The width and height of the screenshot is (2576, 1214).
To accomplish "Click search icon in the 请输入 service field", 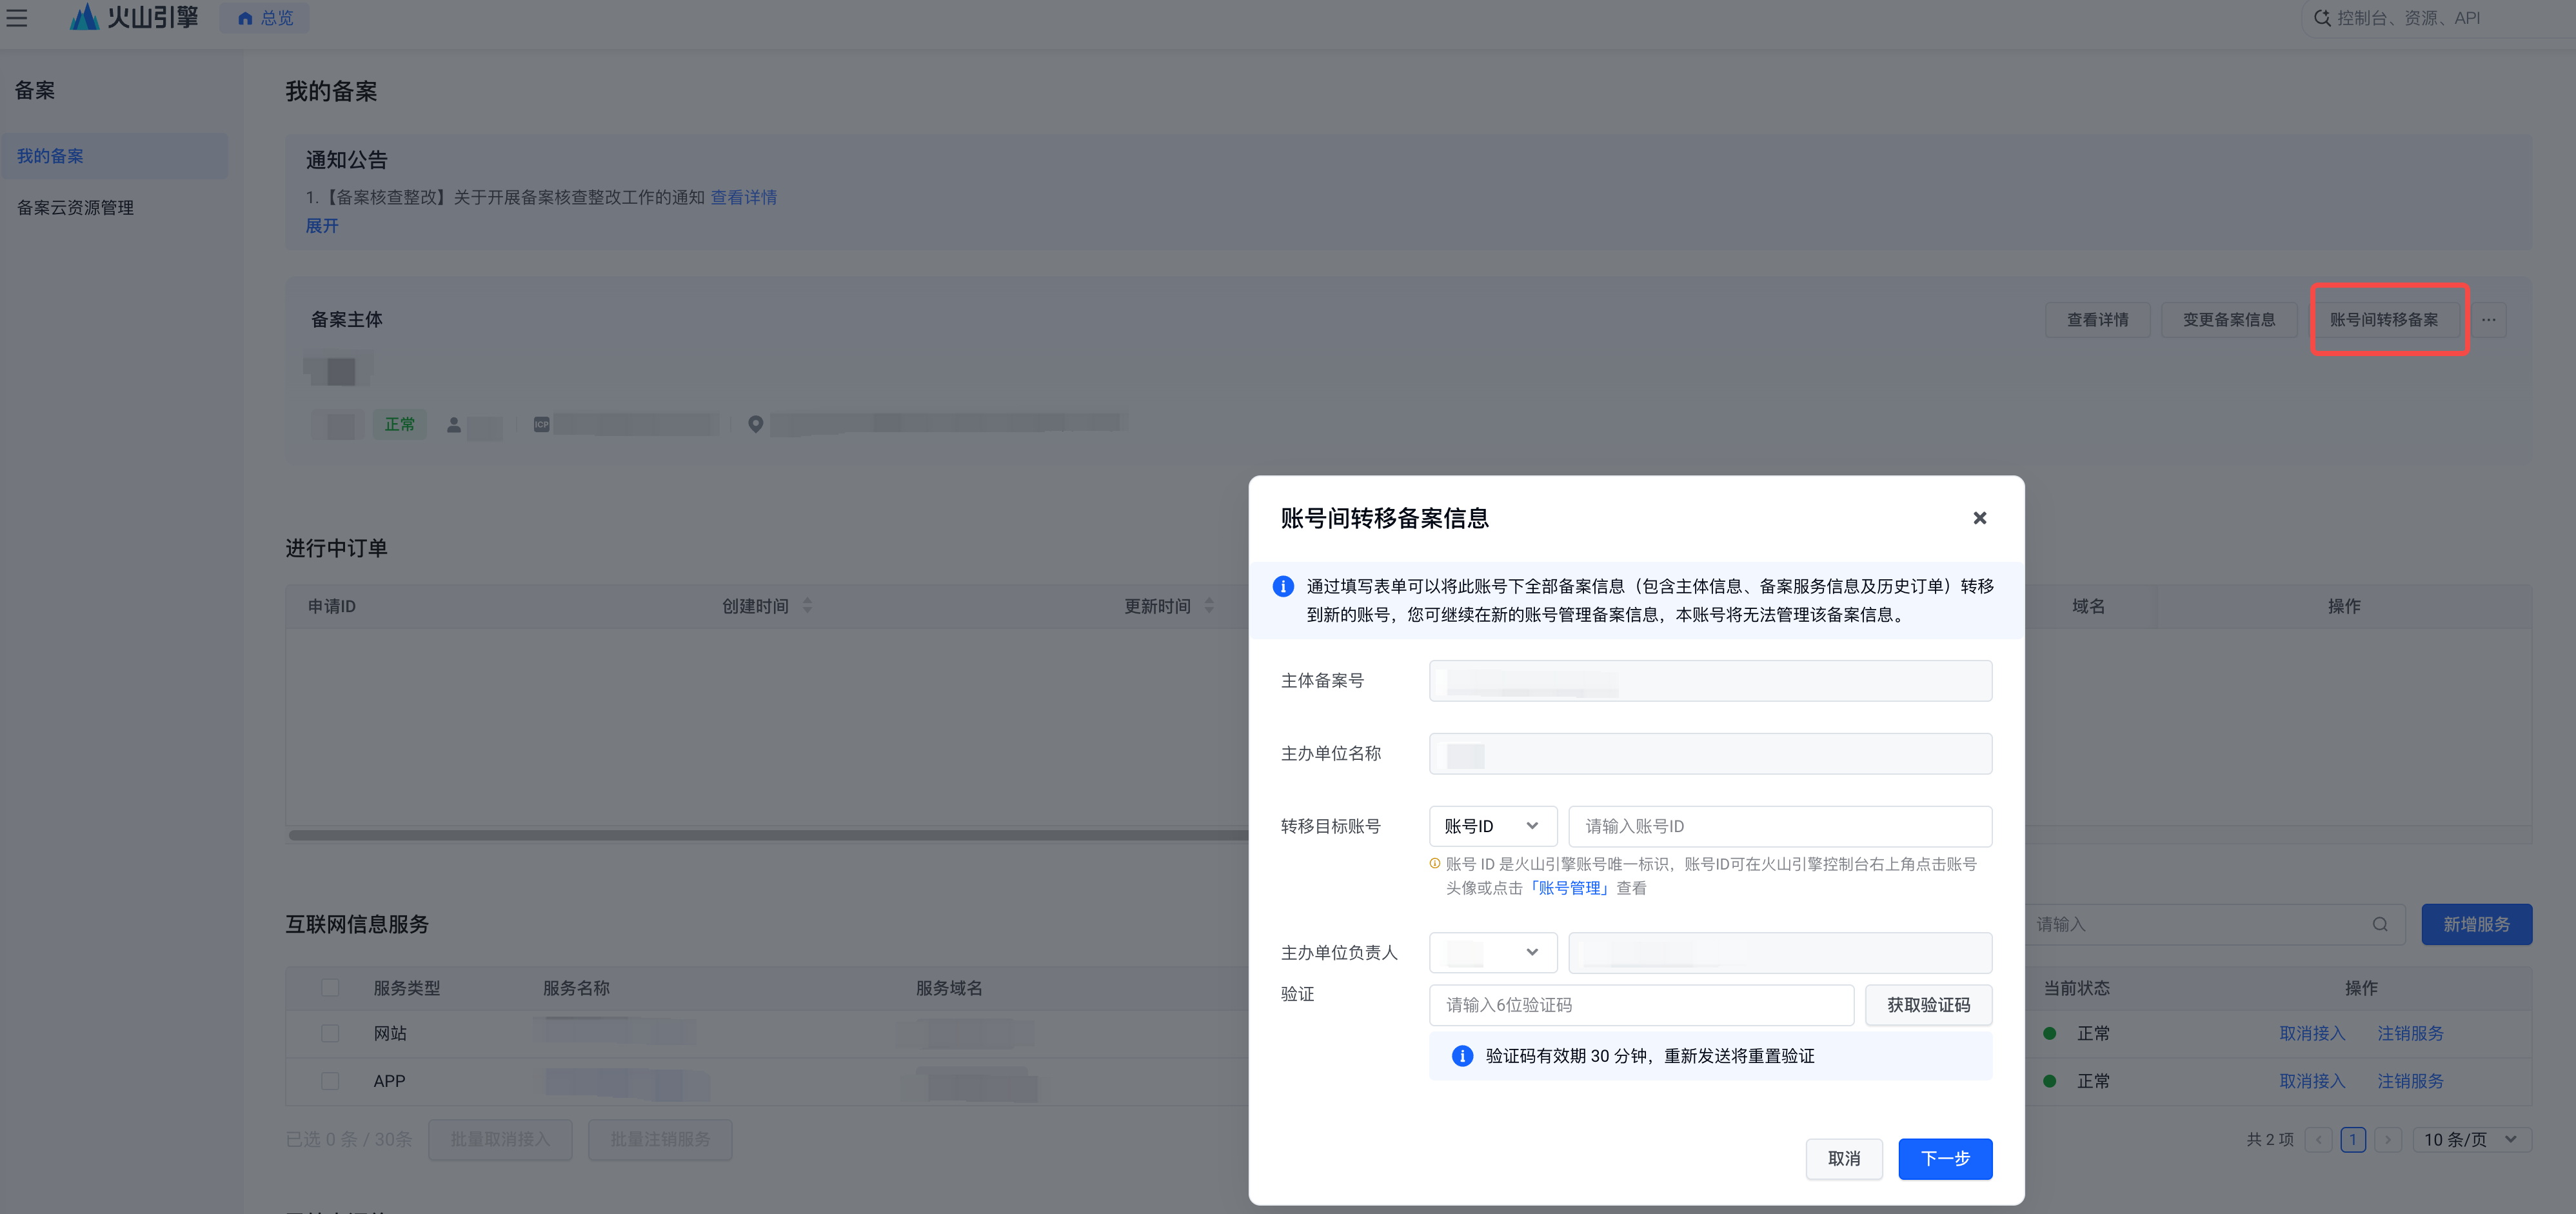I will click(x=2380, y=924).
